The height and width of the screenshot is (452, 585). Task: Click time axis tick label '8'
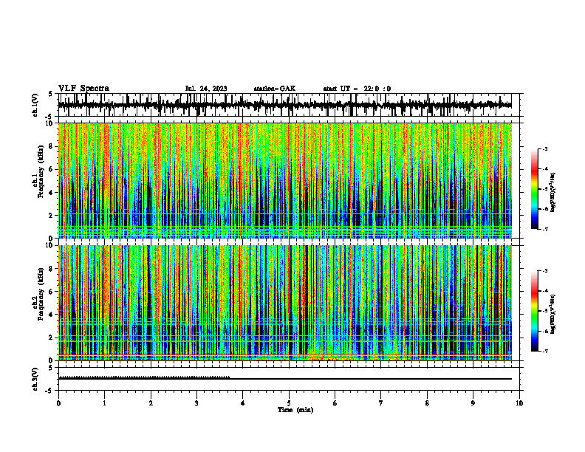pyautogui.click(x=427, y=403)
